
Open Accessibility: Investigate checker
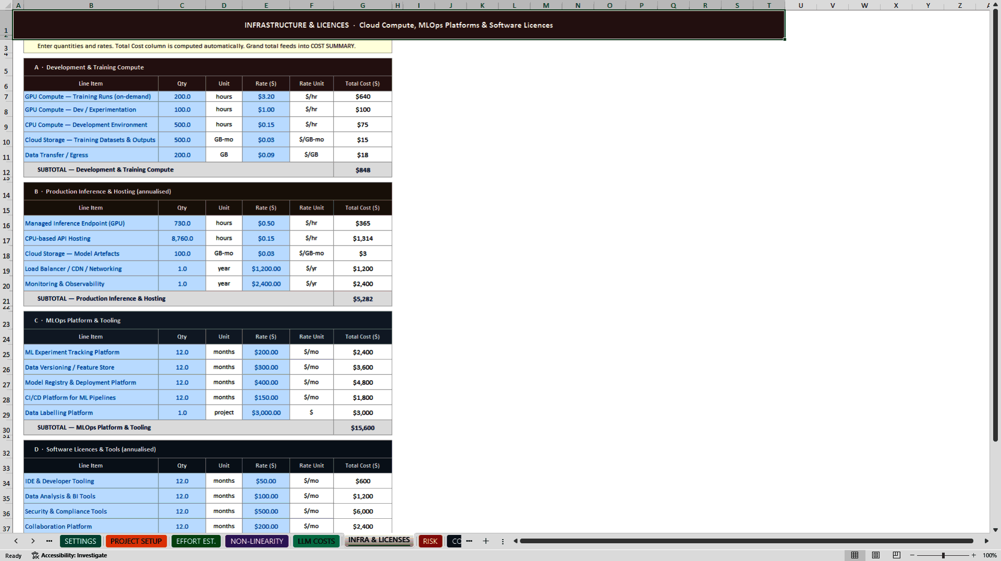69,555
